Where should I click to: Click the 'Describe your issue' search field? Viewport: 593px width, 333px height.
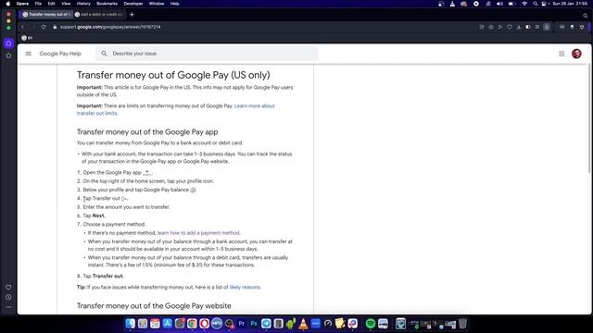207,54
